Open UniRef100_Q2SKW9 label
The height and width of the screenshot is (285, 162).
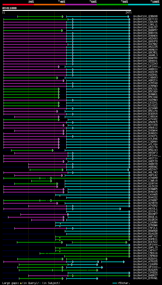click(x=145, y=108)
